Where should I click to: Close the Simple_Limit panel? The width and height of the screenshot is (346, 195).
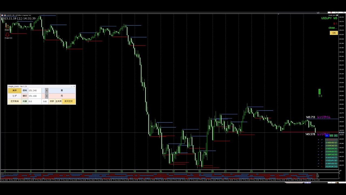[x=74, y=86]
